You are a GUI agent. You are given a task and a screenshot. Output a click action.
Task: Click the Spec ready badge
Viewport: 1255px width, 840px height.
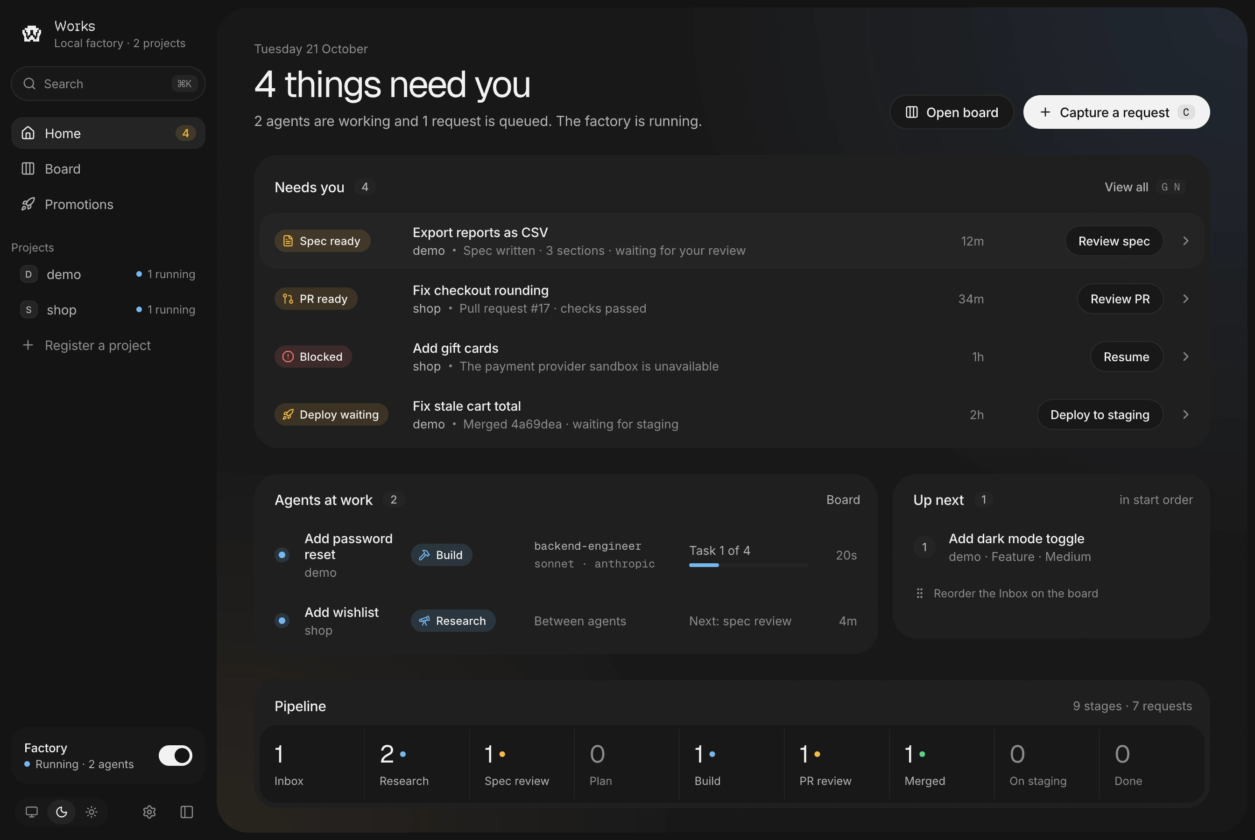coord(322,241)
